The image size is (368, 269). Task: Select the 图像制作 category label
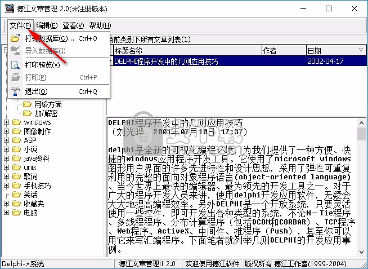(37, 131)
